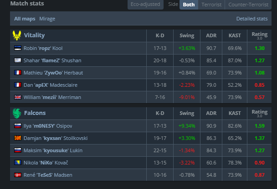Open the Mirage map tab
This screenshot has height=189, width=277.
[x=48, y=19]
